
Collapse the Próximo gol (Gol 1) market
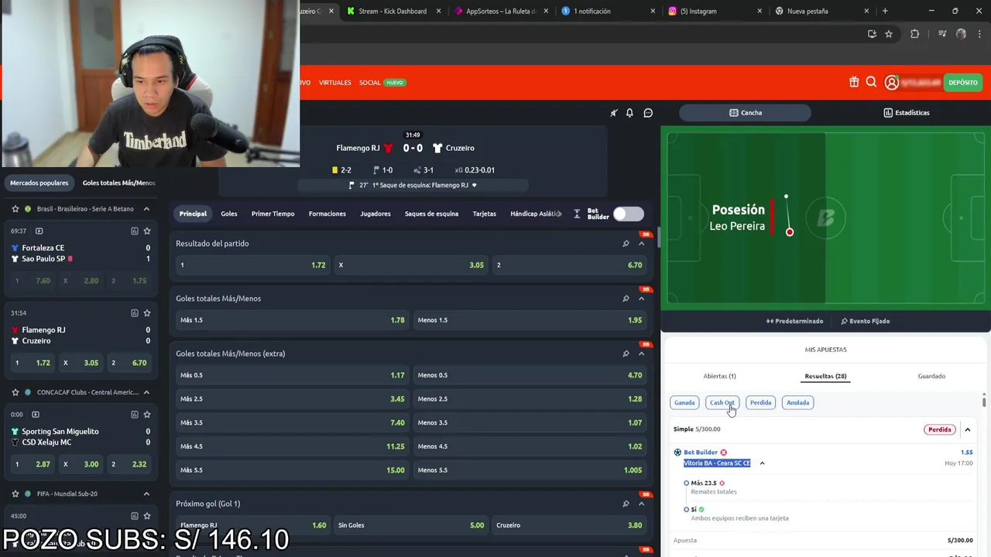pos(641,504)
